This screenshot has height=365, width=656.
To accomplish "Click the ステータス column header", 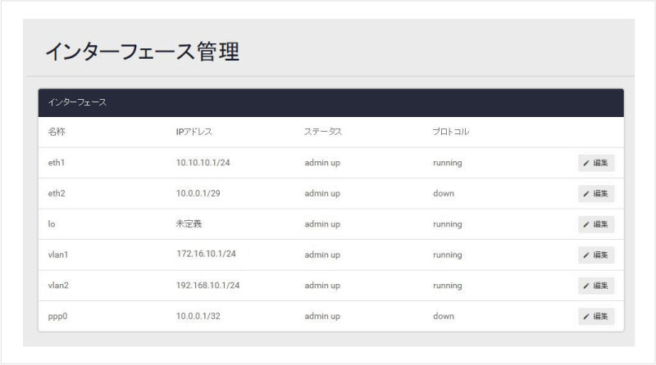I will pos(323,132).
